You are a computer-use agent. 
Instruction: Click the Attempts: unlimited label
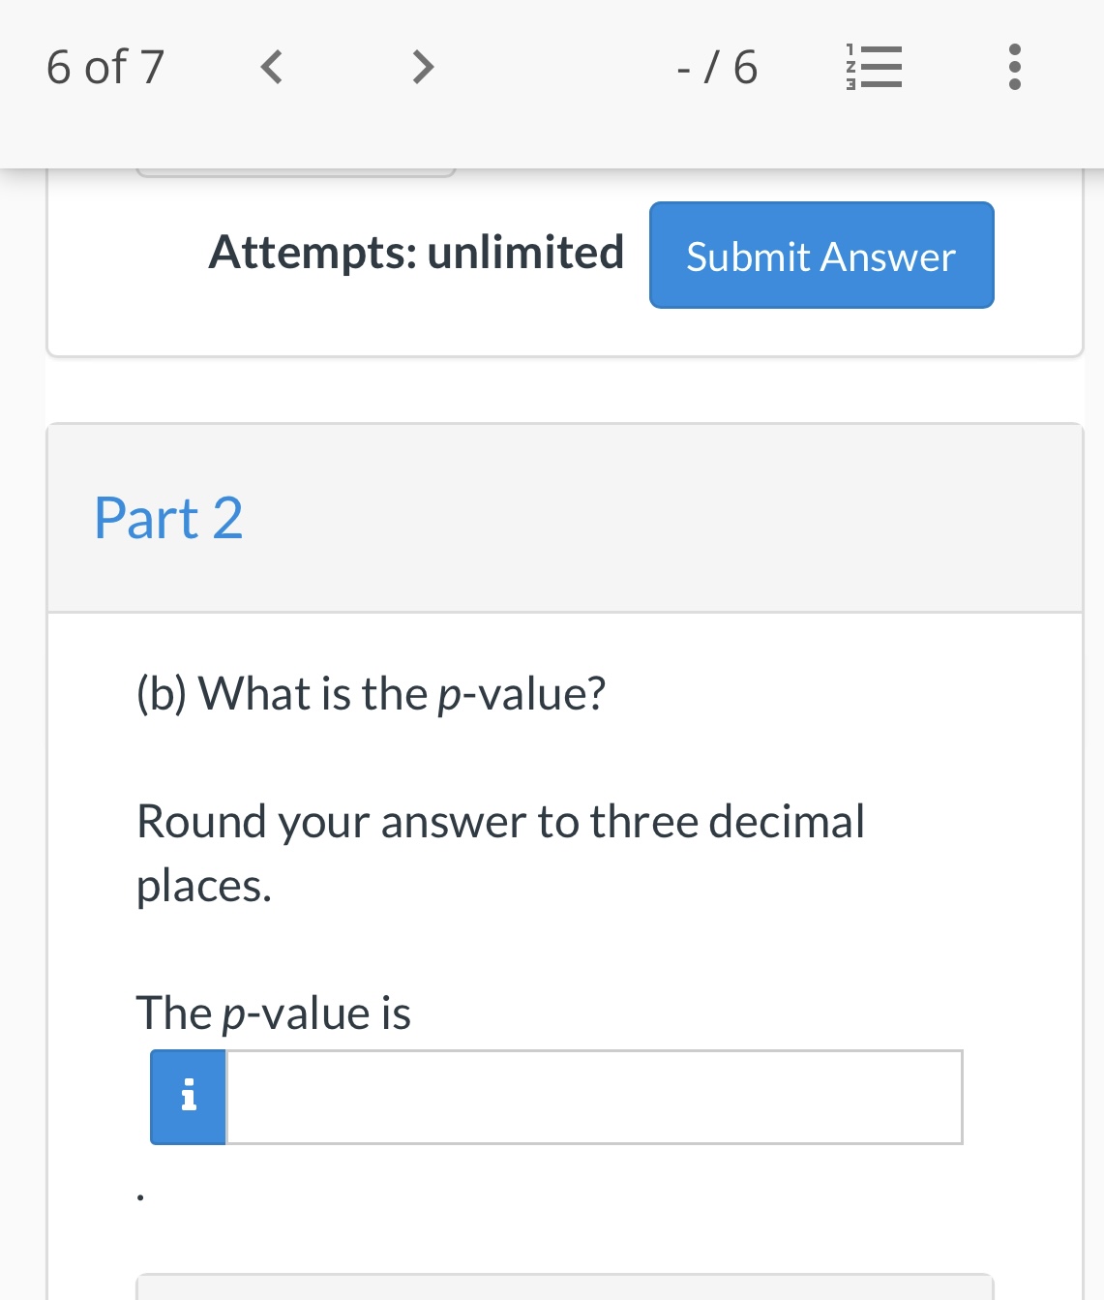pos(417,253)
